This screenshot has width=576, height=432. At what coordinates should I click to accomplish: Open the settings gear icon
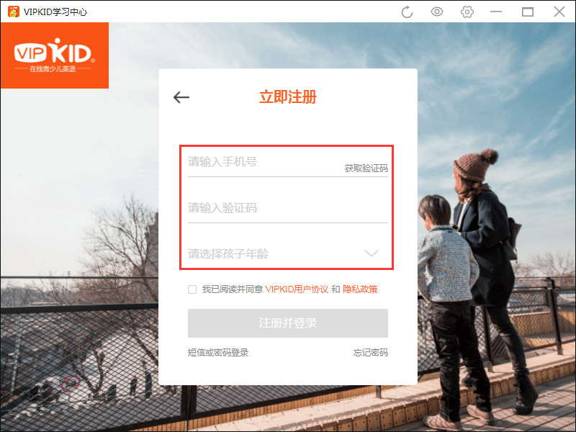point(467,12)
